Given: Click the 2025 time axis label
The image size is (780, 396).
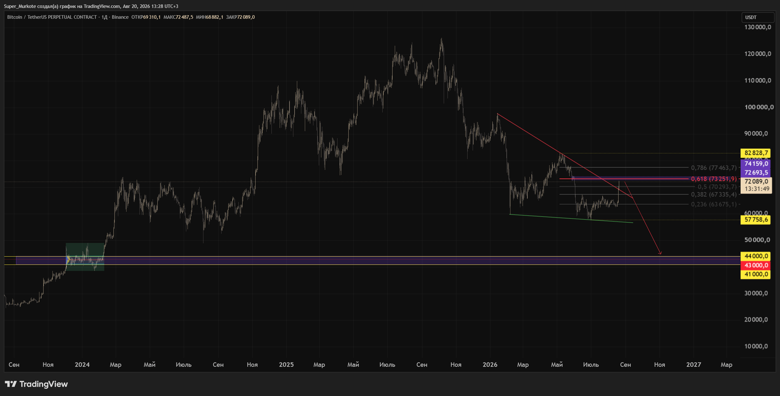Looking at the screenshot, I should tap(286, 365).
